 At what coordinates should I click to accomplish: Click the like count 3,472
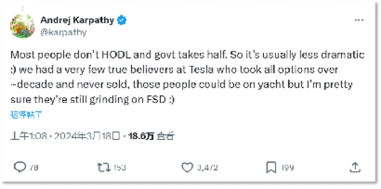coord(207,168)
